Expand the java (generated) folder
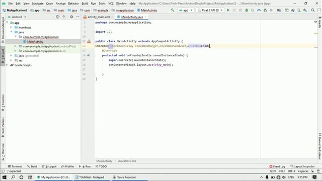 click(x=11, y=56)
